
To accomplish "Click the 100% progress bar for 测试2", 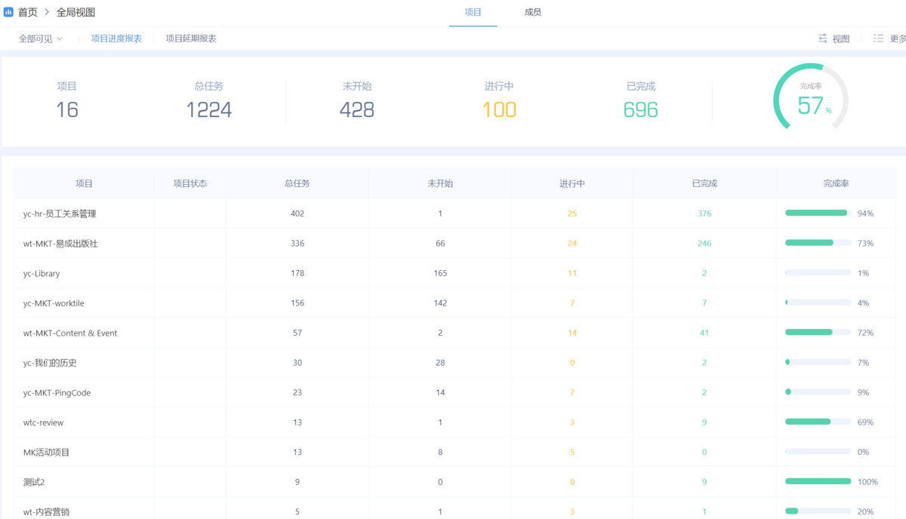I will tap(818, 481).
